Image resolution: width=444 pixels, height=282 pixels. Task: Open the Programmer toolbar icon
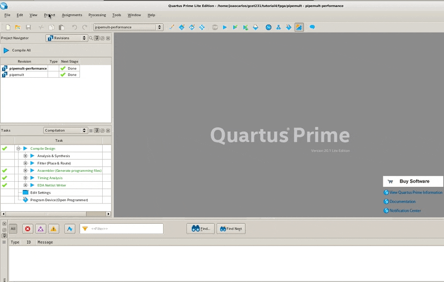point(289,27)
